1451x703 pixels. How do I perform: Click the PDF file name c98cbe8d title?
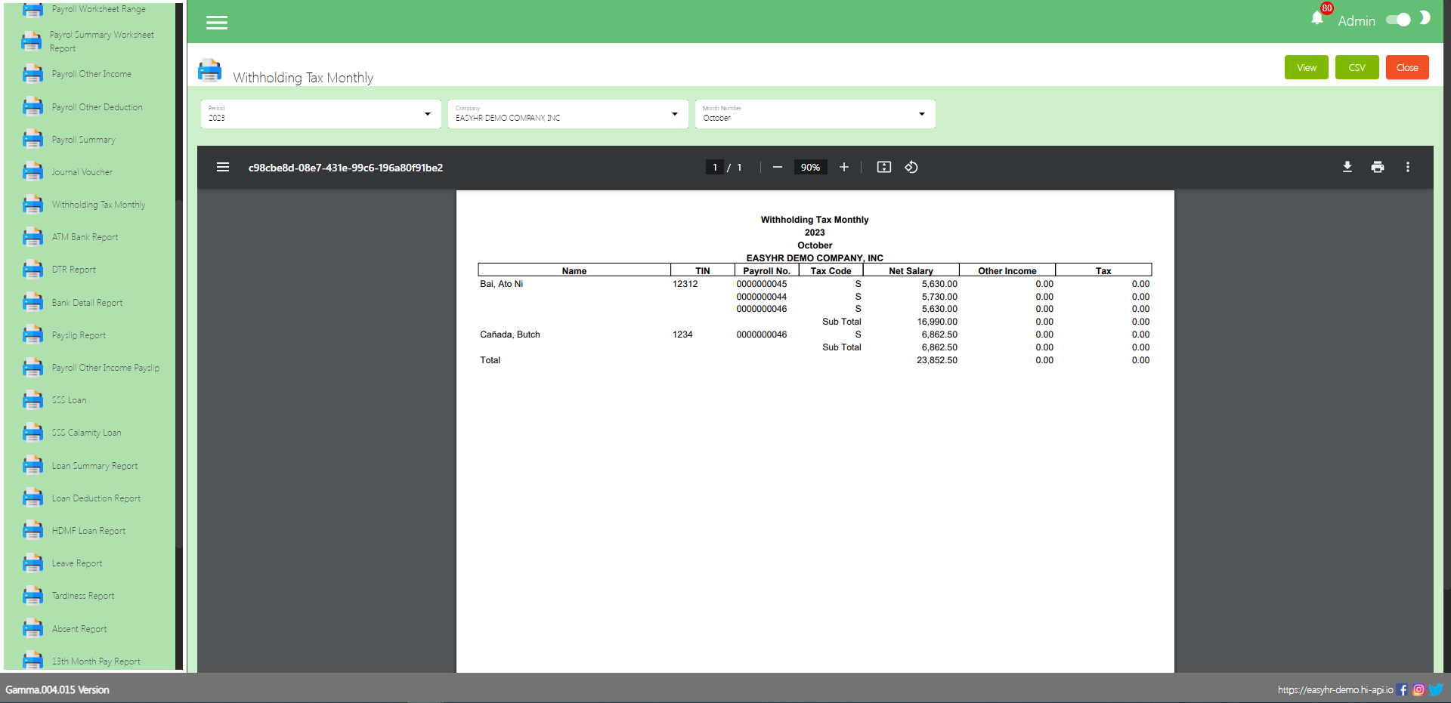(345, 168)
